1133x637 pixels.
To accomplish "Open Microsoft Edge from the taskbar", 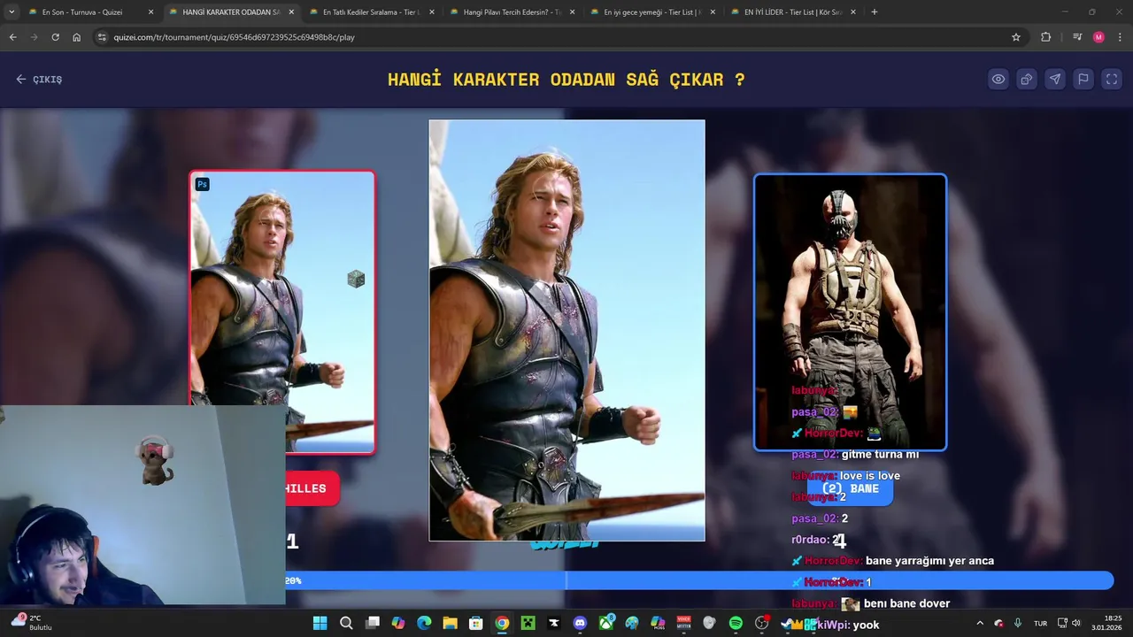I will click(x=424, y=623).
